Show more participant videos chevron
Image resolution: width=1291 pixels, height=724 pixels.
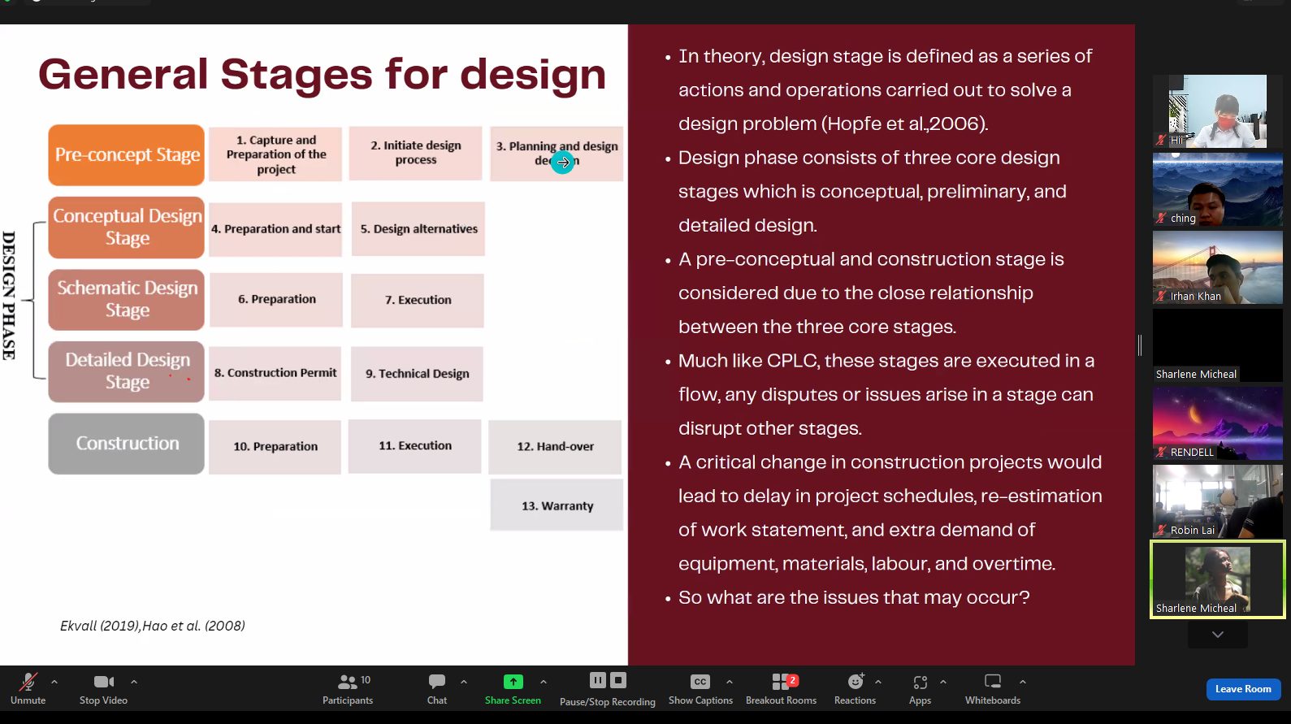pyautogui.click(x=1218, y=635)
